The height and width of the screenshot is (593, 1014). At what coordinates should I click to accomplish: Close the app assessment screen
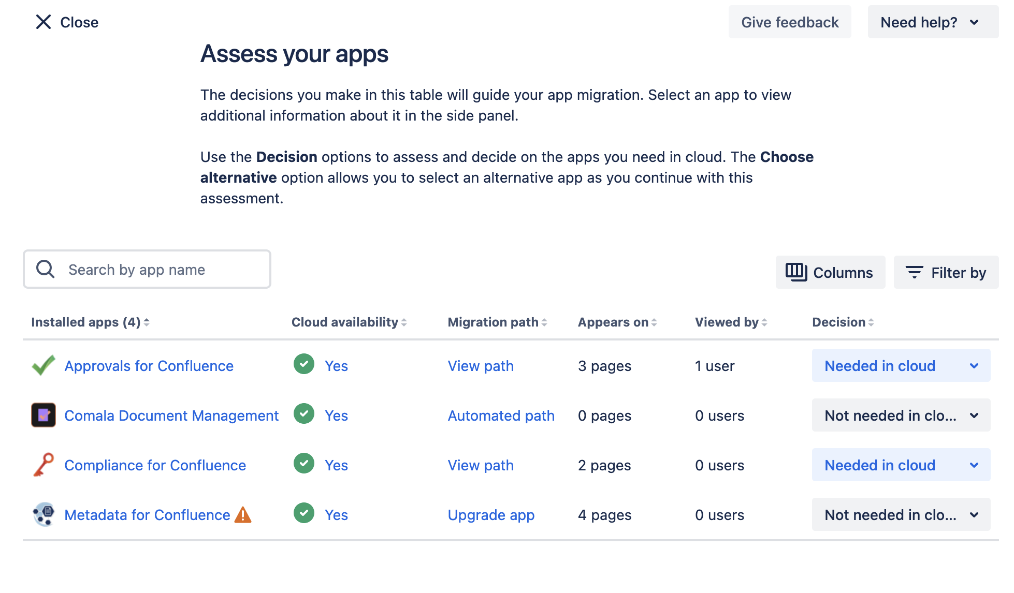(x=67, y=22)
